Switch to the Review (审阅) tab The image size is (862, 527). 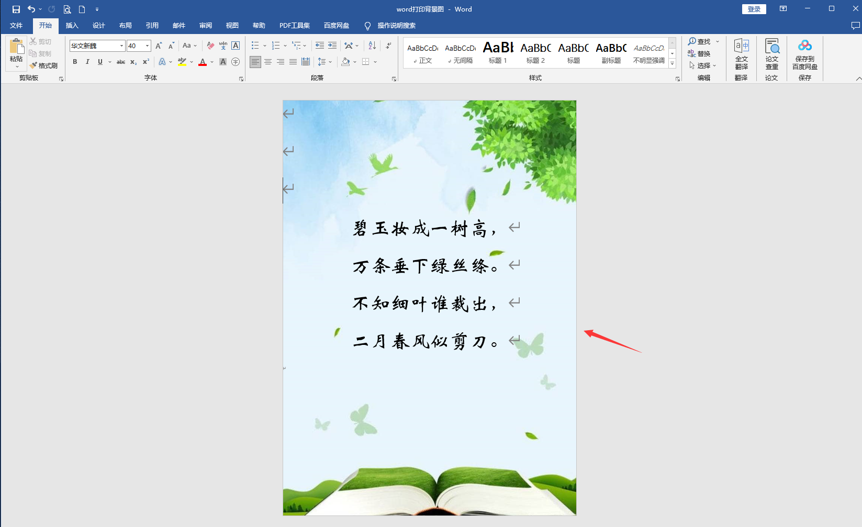tap(206, 26)
